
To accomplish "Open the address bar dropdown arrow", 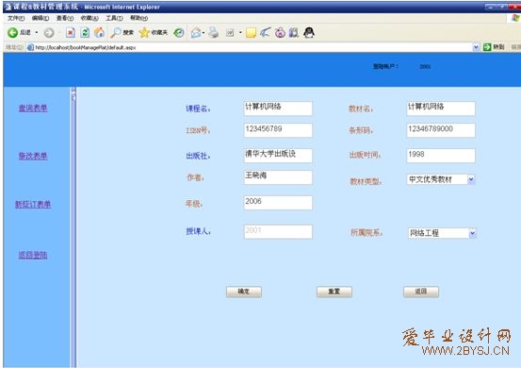I will click(x=476, y=47).
